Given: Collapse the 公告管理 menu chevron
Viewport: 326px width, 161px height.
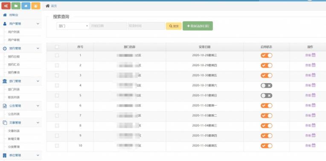Looking at the screenshot, I should (38, 106).
